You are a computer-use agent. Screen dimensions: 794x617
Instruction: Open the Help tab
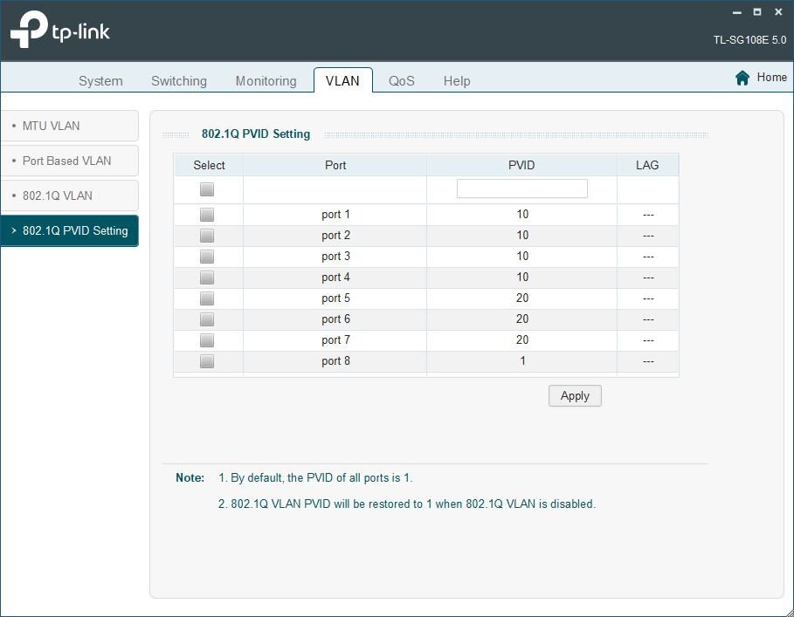(x=457, y=81)
